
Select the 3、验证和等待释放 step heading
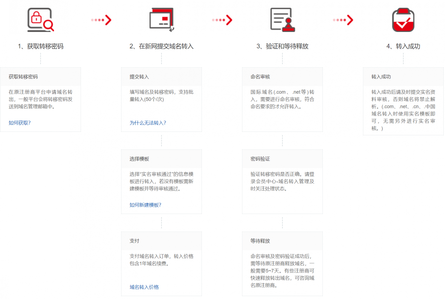point(282,46)
